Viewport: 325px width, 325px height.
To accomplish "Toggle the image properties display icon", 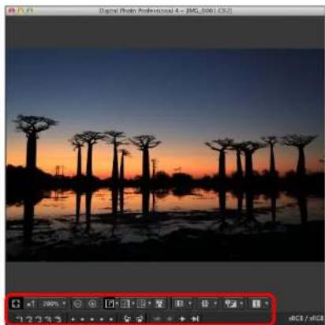I will tap(256, 304).
